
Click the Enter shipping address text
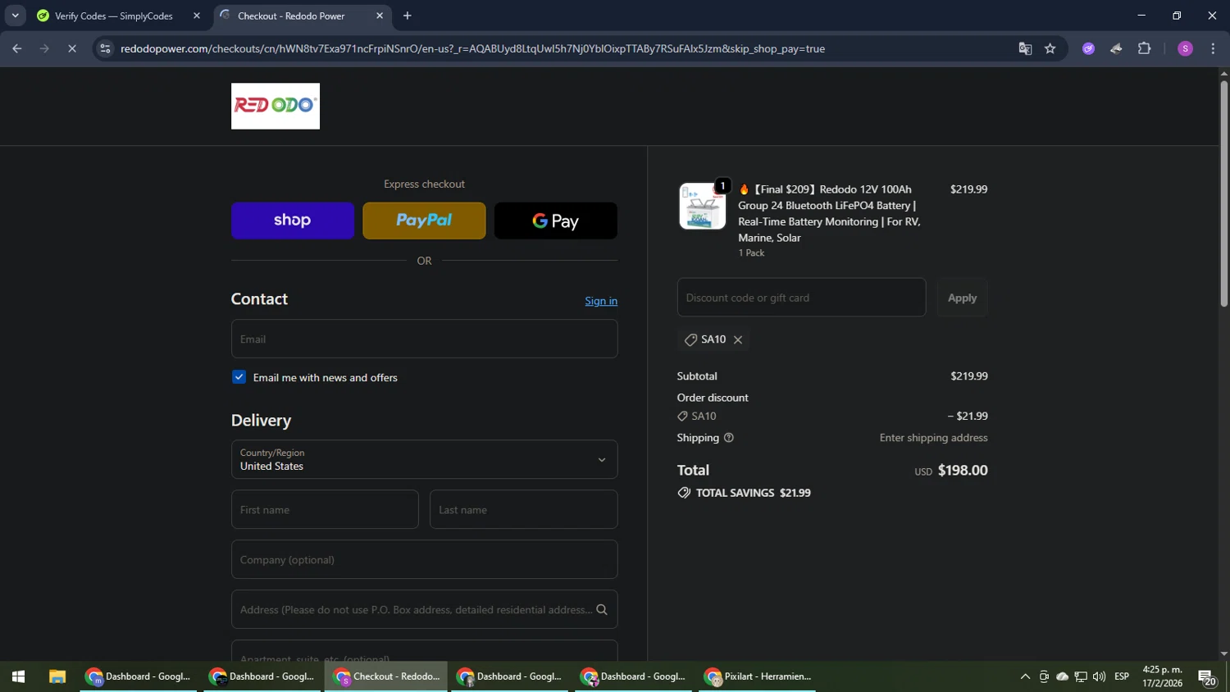[933, 438]
